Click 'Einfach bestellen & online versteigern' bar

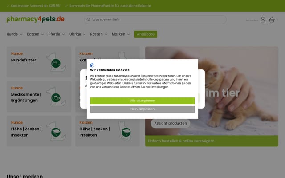pos(212,141)
